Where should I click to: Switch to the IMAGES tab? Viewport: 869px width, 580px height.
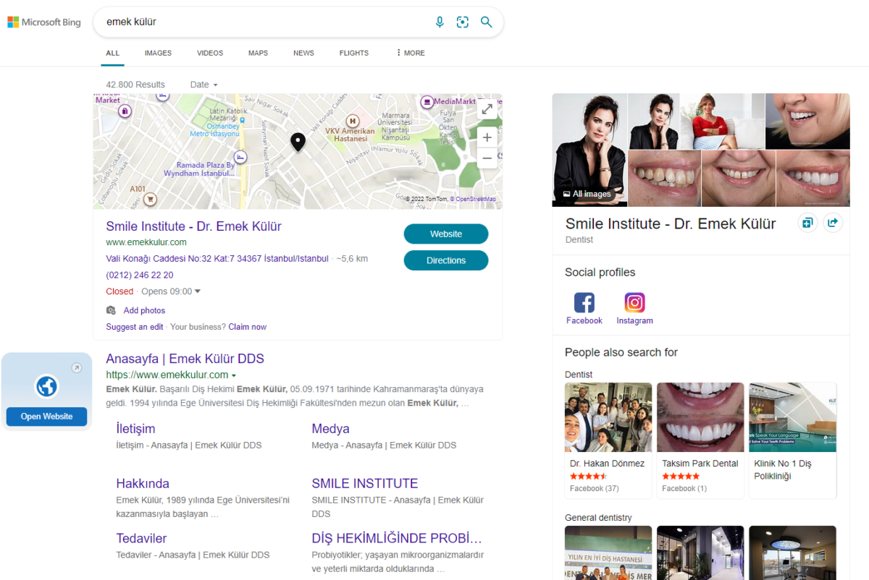(158, 53)
